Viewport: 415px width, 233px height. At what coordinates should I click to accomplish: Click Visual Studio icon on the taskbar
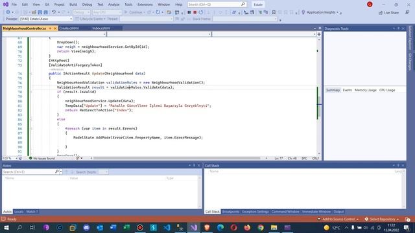coord(194,227)
